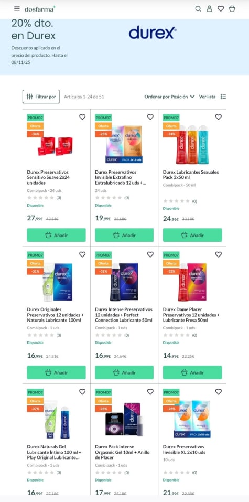Open Durex Invisible XL 2x10 product image
The height and width of the screenshot is (502, 249).
click(192, 419)
